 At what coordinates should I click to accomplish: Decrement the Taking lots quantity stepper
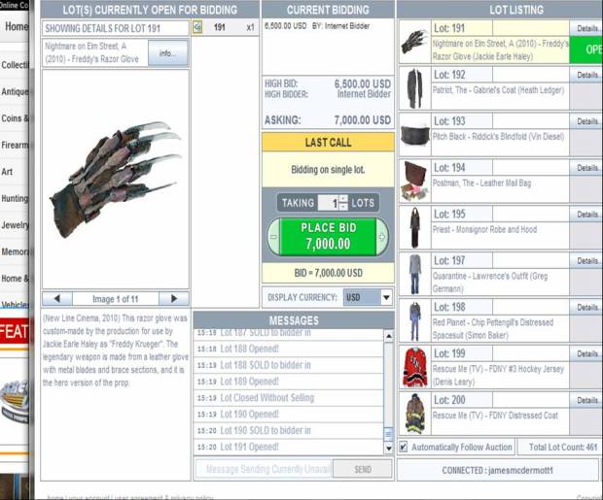tap(344, 207)
